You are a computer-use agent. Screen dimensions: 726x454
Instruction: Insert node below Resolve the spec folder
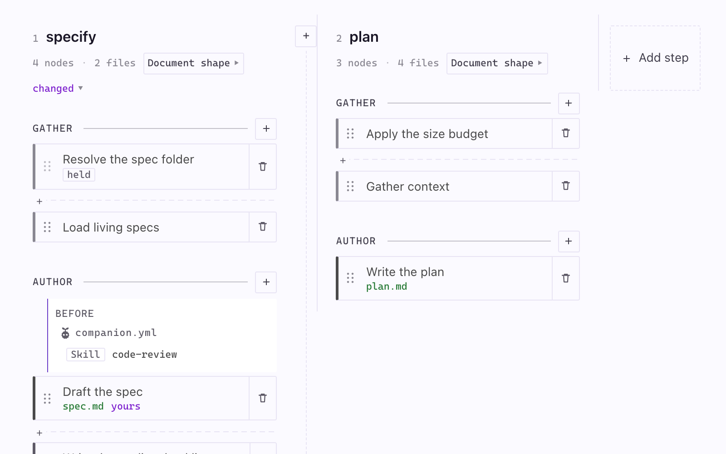[39, 201]
